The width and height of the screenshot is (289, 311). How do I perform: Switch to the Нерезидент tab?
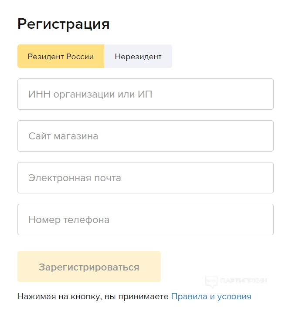pos(138,57)
